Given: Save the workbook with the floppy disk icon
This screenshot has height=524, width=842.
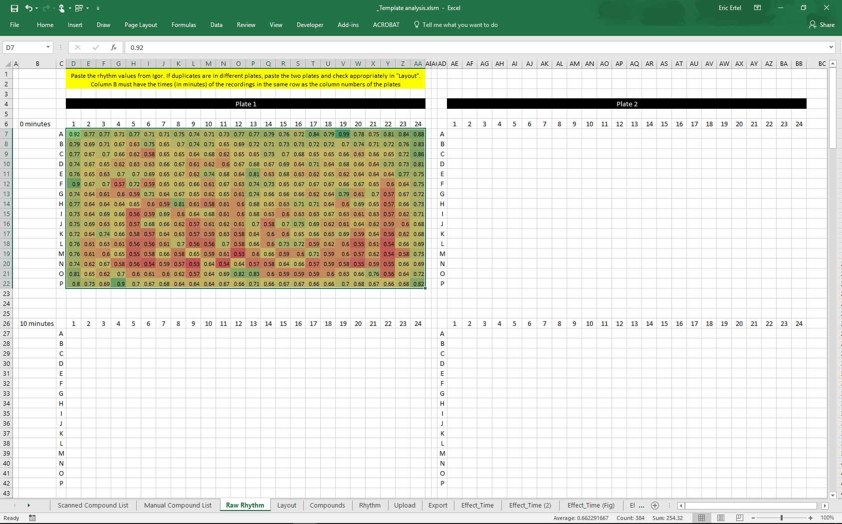Looking at the screenshot, I should pos(14,8).
